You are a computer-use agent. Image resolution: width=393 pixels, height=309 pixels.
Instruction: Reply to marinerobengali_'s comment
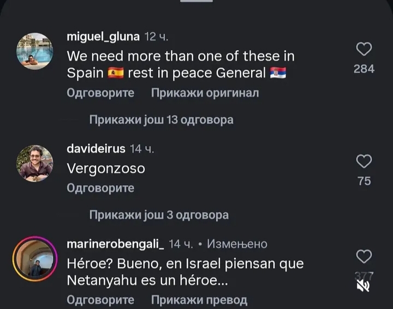pos(100,300)
